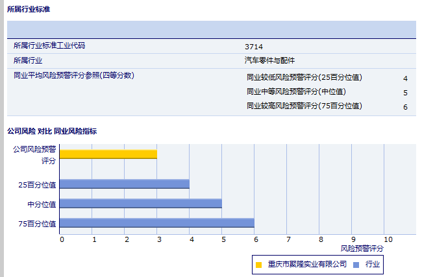Click the blue legend swatch for 行业

coord(356,265)
